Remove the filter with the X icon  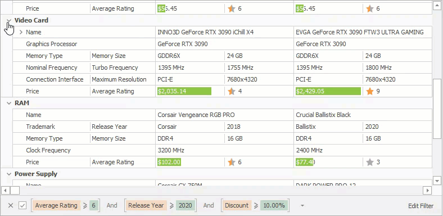click(11, 205)
